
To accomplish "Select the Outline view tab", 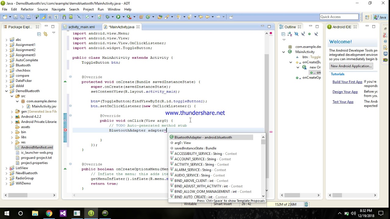I will (x=290, y=27).
